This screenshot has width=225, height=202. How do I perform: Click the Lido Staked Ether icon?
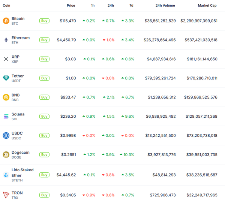point(6,175)
